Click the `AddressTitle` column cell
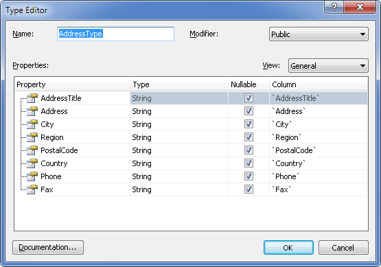This screenshot has height=267, width=381. (319, 98)
